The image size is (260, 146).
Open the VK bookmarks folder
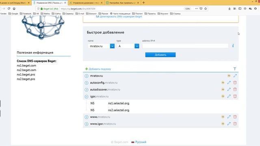36,13
